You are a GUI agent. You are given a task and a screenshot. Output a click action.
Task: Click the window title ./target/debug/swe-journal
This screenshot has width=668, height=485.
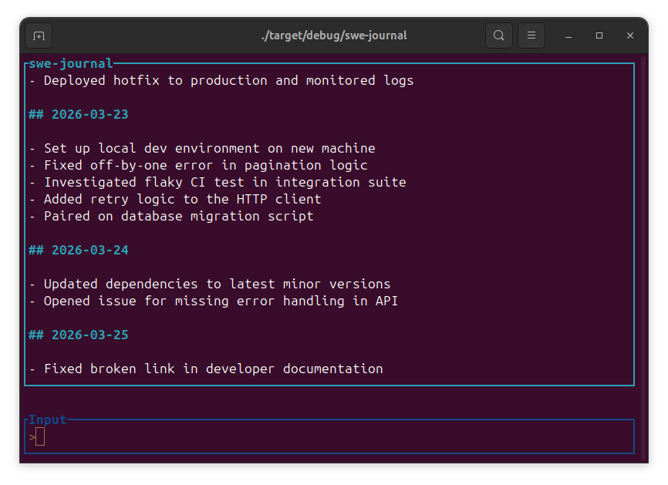334,35
